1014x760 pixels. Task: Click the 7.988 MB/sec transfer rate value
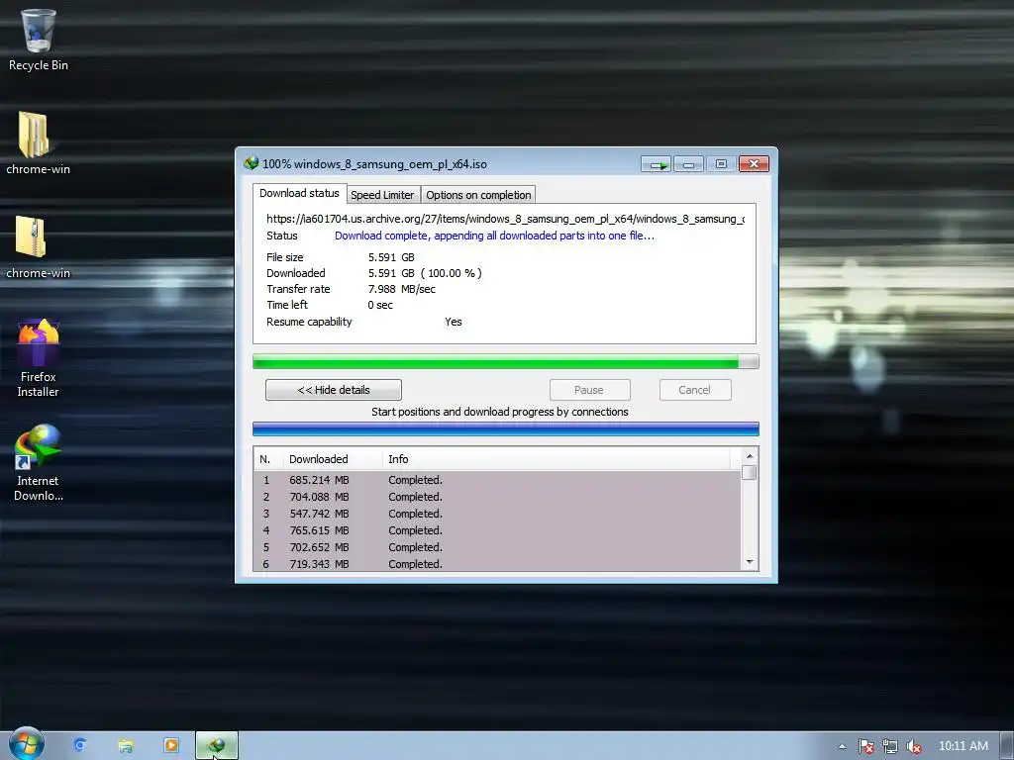[402, 289]
